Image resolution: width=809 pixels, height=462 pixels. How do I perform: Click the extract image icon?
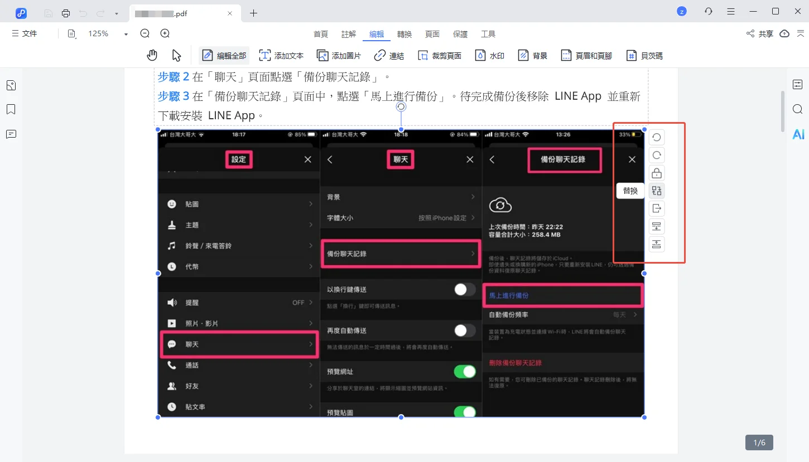(x=657, y=208)
